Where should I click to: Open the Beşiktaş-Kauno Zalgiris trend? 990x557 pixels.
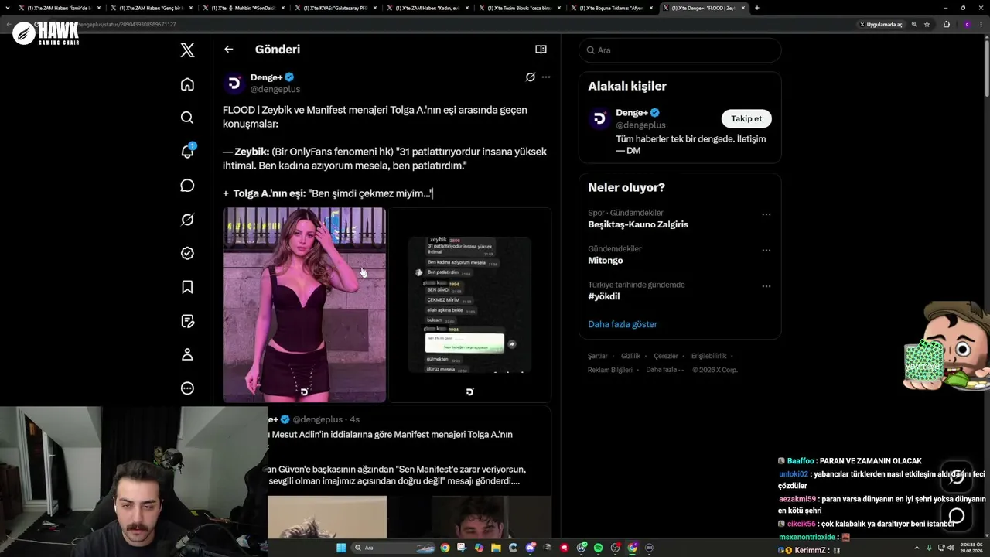(x=638, y=224)
